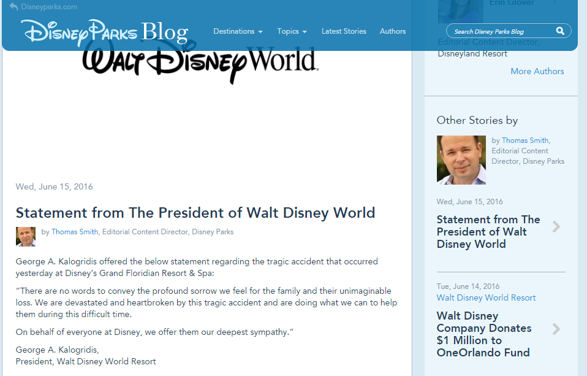
Task: Expand the Topics dropdown menu
Action: [292, 31]
